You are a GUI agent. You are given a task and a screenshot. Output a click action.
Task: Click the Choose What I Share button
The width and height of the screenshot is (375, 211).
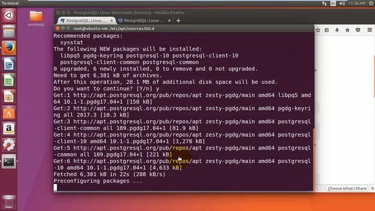(347, 189)
